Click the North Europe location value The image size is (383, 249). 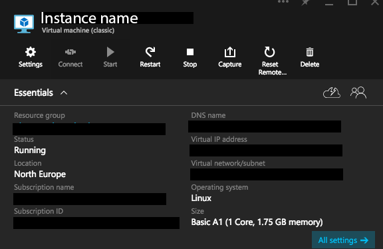tap(40, 174)
